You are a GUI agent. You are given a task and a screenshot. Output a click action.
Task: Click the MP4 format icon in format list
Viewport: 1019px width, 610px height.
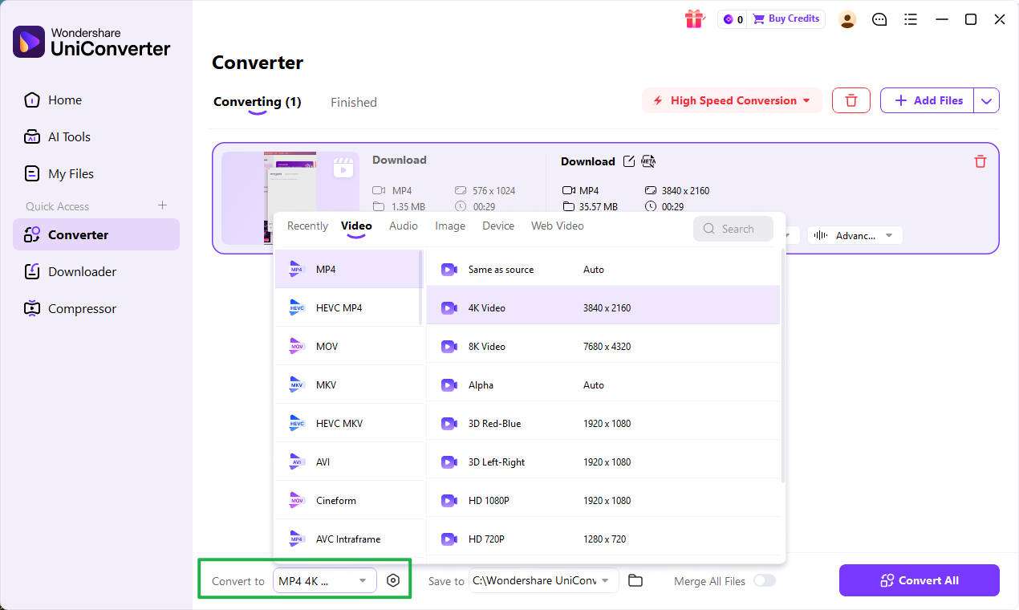297,269
